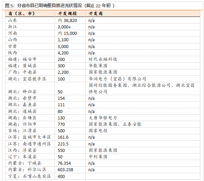
Task: Click the value '80'
Action: pyautogui.click(x=60, y=112)
